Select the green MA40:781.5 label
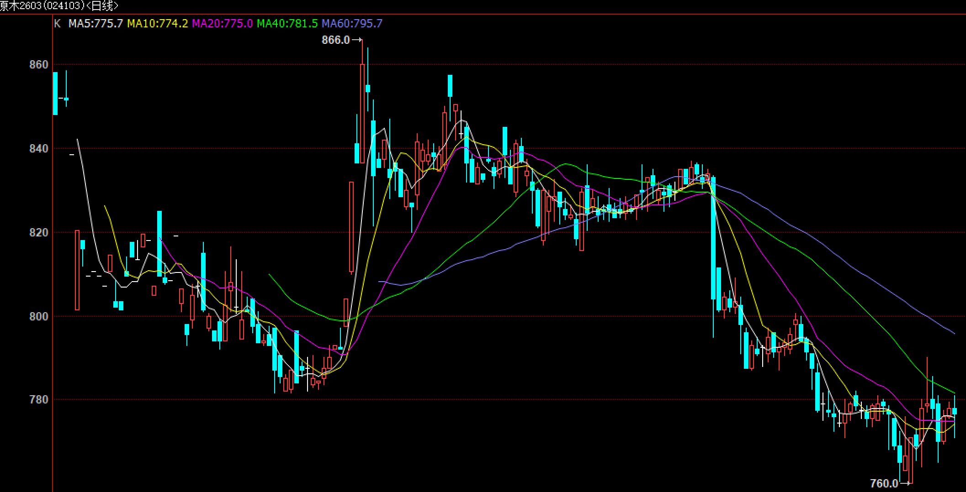This screenshot has height=492, width=966. click(x=287, y=24)
